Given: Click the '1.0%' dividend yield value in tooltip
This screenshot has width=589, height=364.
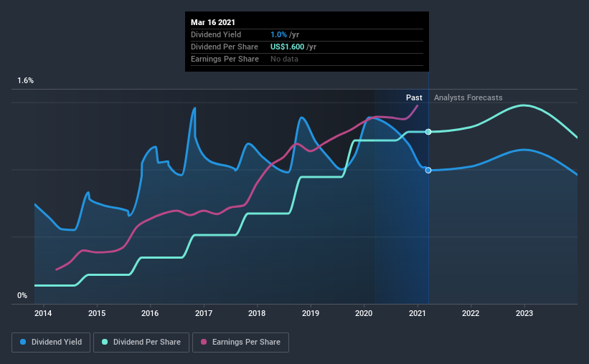Looking at the screenshot, I should point(279,34).
